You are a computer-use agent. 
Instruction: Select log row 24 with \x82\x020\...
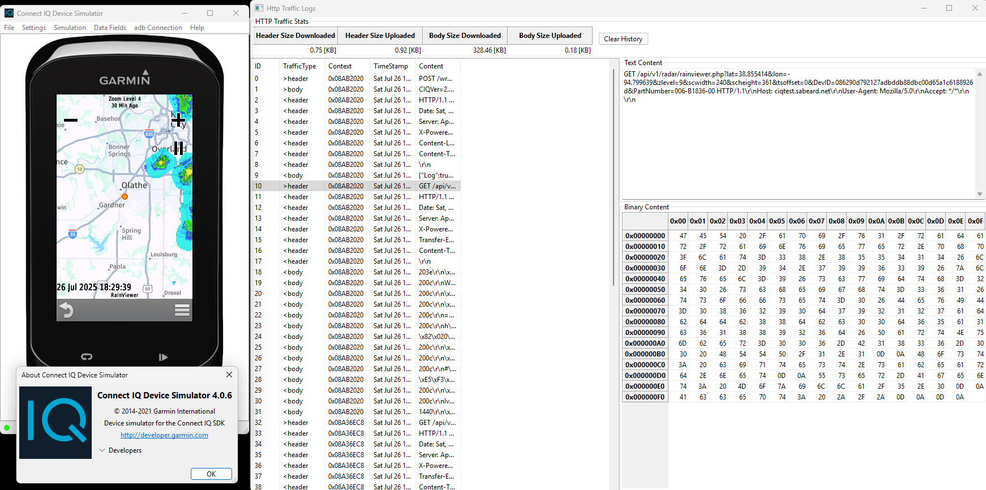coord(356,337)
